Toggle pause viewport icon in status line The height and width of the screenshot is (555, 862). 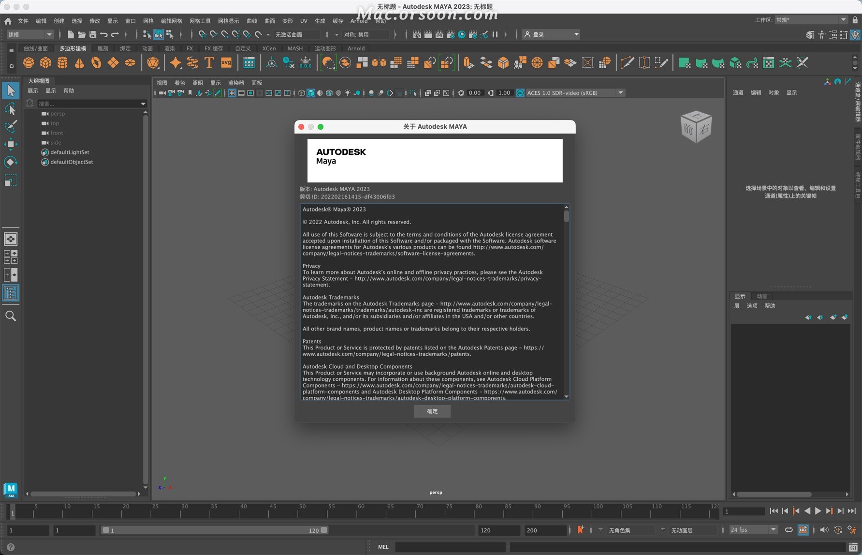coord(495,34)
